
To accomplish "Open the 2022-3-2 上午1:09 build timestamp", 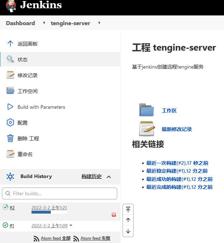I will [x=49, y=226].
